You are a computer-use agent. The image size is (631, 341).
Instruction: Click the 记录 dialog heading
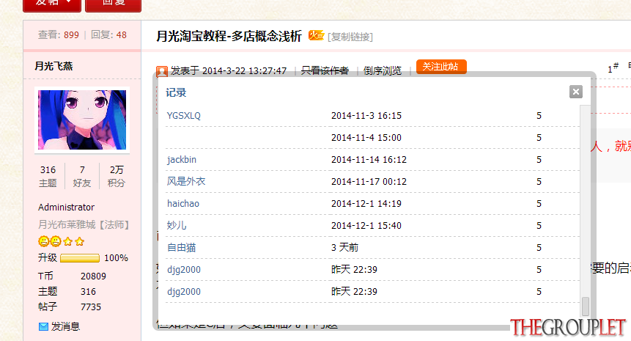[177, 92]
